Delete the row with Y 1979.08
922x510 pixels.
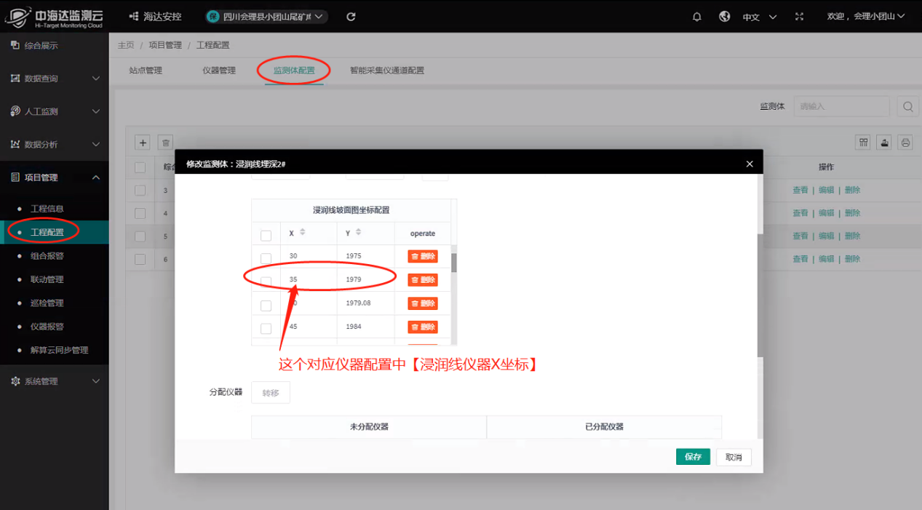click(x=422, y=303)
